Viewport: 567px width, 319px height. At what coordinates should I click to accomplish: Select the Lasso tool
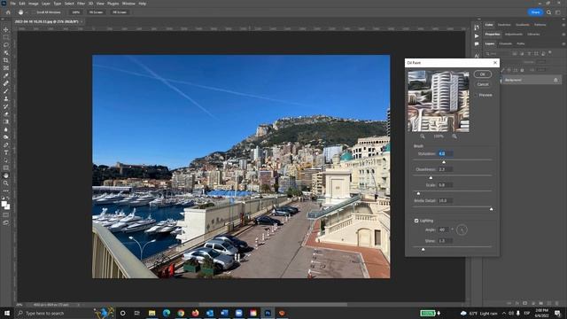click(6, 45)
